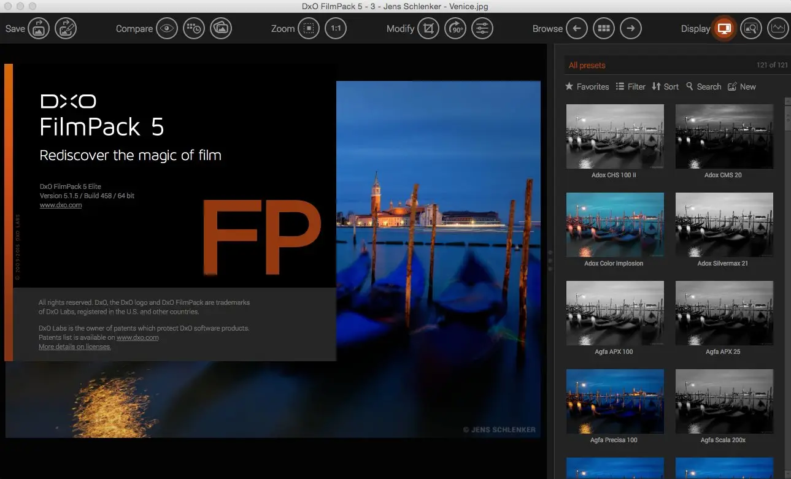Rotate image 90 degrees
This screenshot has height=479, width=791.
coord(455,28)
